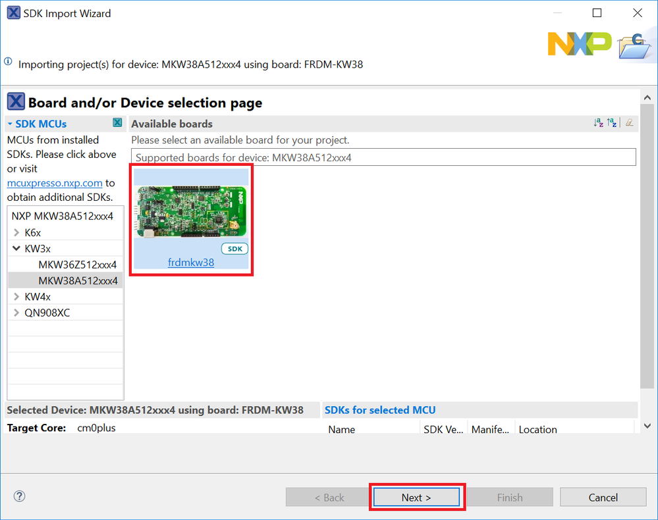Click the vertical scrollbar up arrow
The height and width of the screenshot is (520, 658).
[x=647, y=97]
